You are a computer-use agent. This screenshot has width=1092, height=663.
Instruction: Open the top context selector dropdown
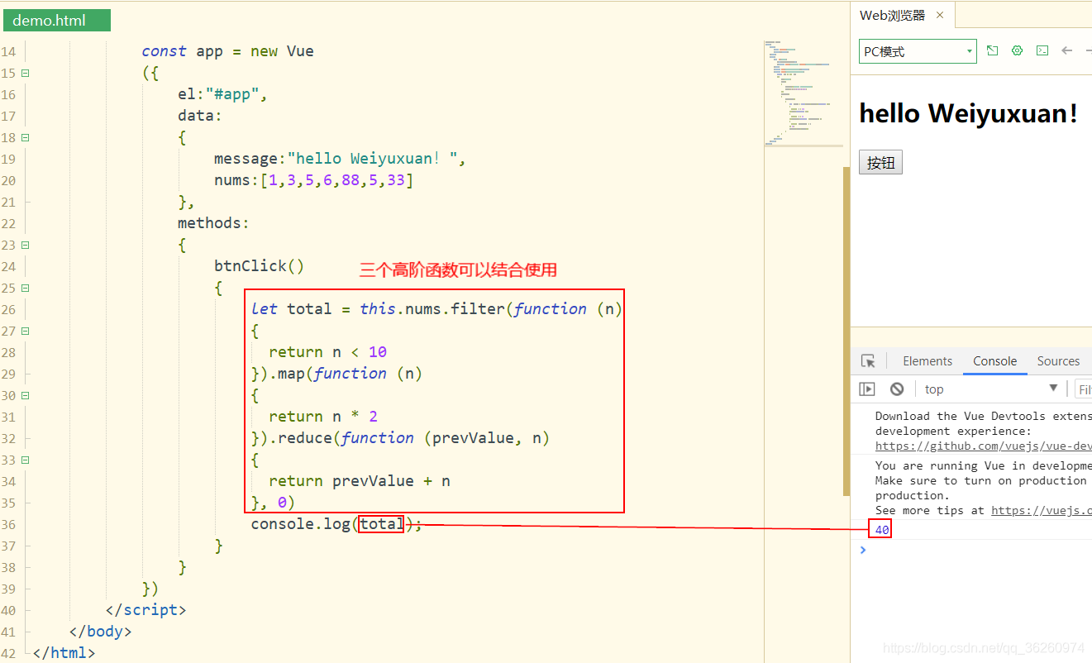tap(990, 389)
